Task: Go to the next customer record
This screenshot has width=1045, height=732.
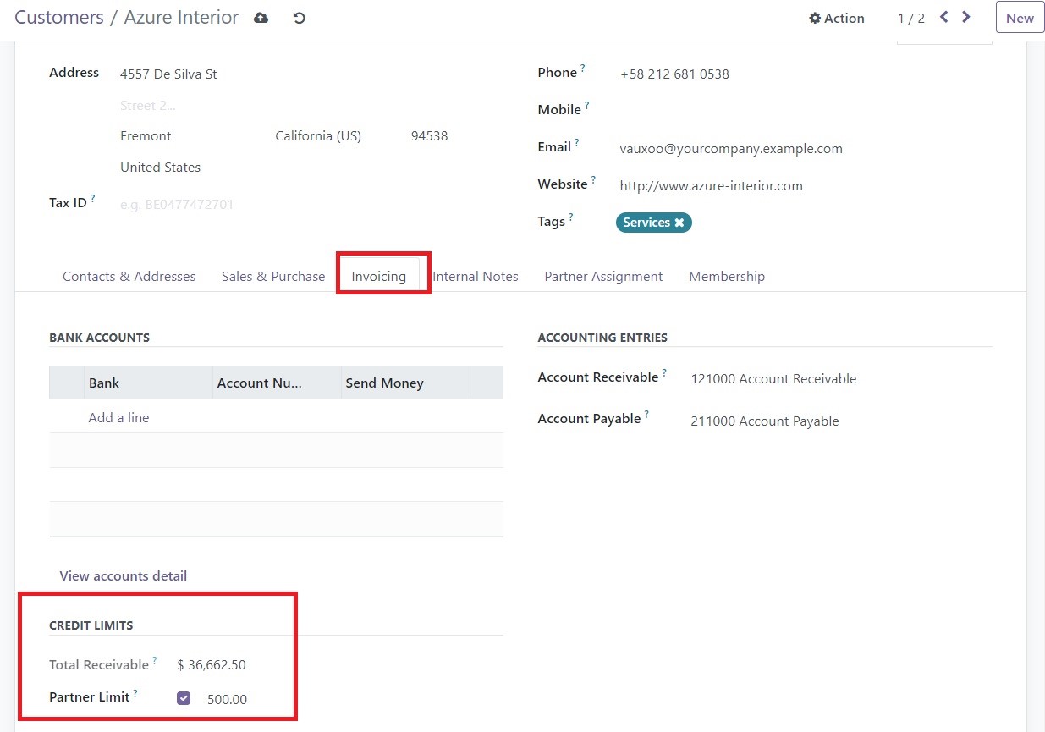Action: coord(966,17)
